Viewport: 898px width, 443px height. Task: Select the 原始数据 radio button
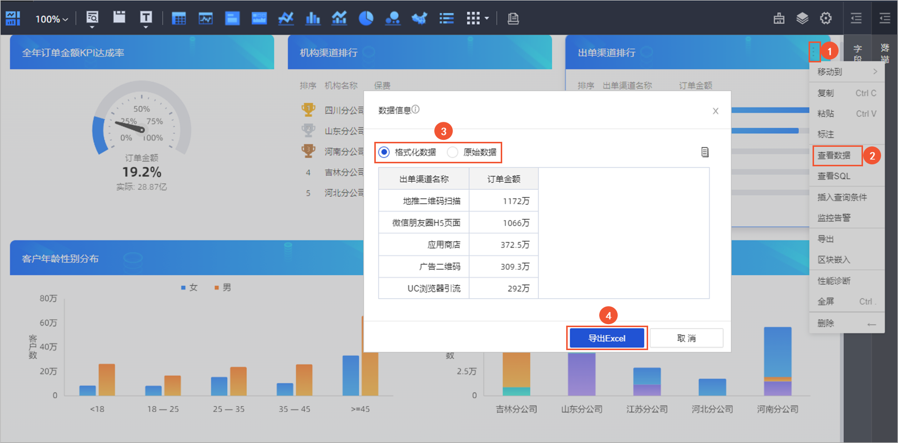click(x=452, y=152)
